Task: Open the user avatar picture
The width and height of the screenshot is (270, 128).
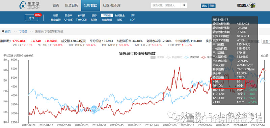Action: point(252,5)
